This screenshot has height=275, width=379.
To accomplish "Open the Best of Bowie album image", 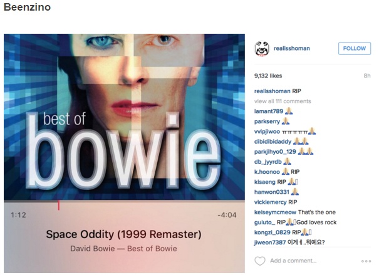I will point(124,117).
